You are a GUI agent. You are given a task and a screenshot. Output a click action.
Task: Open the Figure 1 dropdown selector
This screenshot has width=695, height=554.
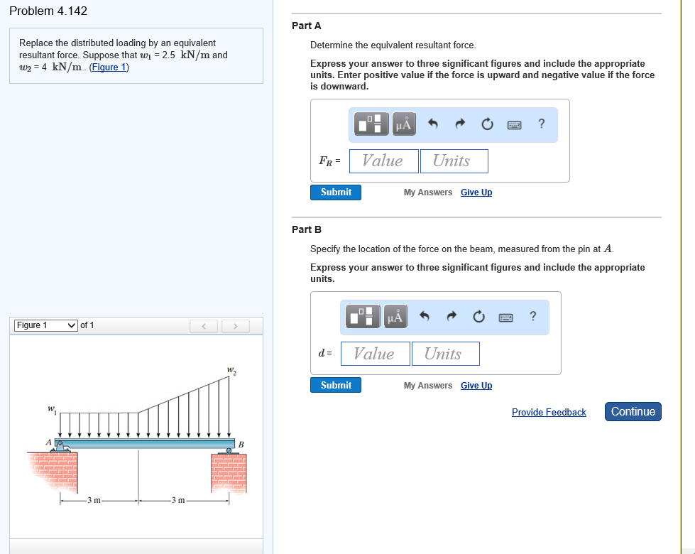click(46, 325)
